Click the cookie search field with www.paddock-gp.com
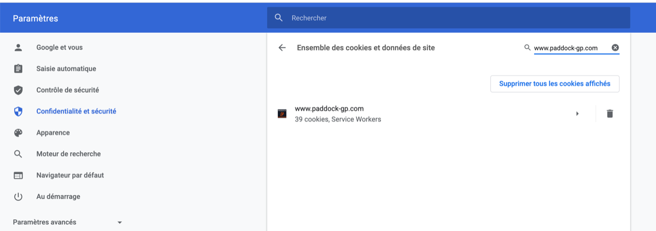Viewport: 656px width, 231px height. (569, 48)
